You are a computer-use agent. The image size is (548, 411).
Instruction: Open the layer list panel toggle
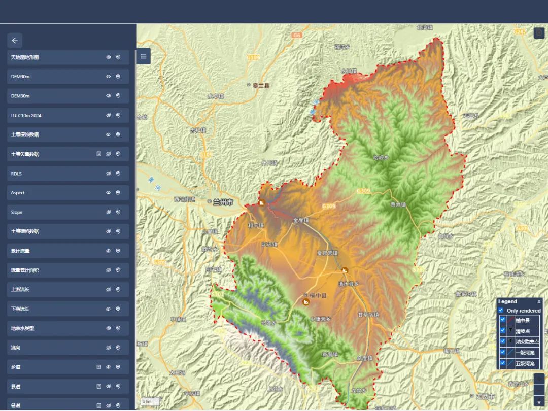pyautogui.click(x=144, y=56)
